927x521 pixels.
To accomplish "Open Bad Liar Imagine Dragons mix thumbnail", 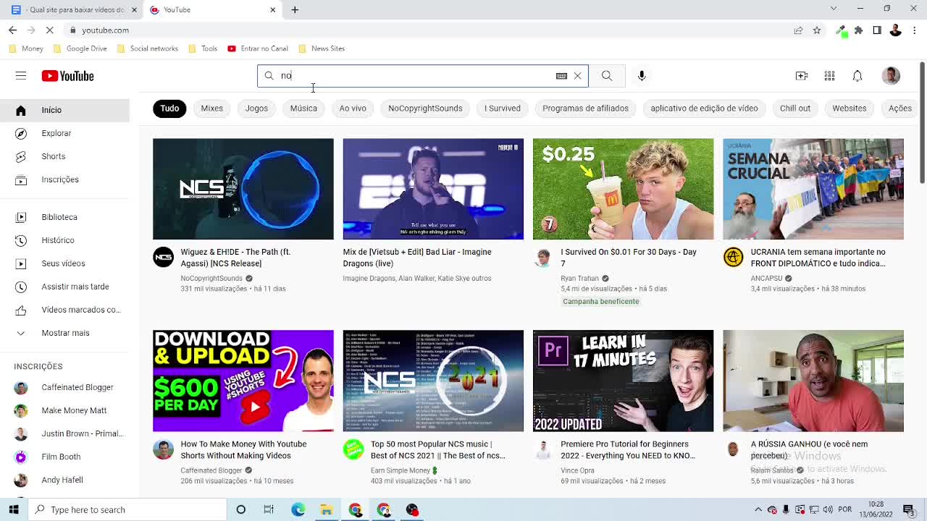I will pyautogui.click(x=433, y=189).
